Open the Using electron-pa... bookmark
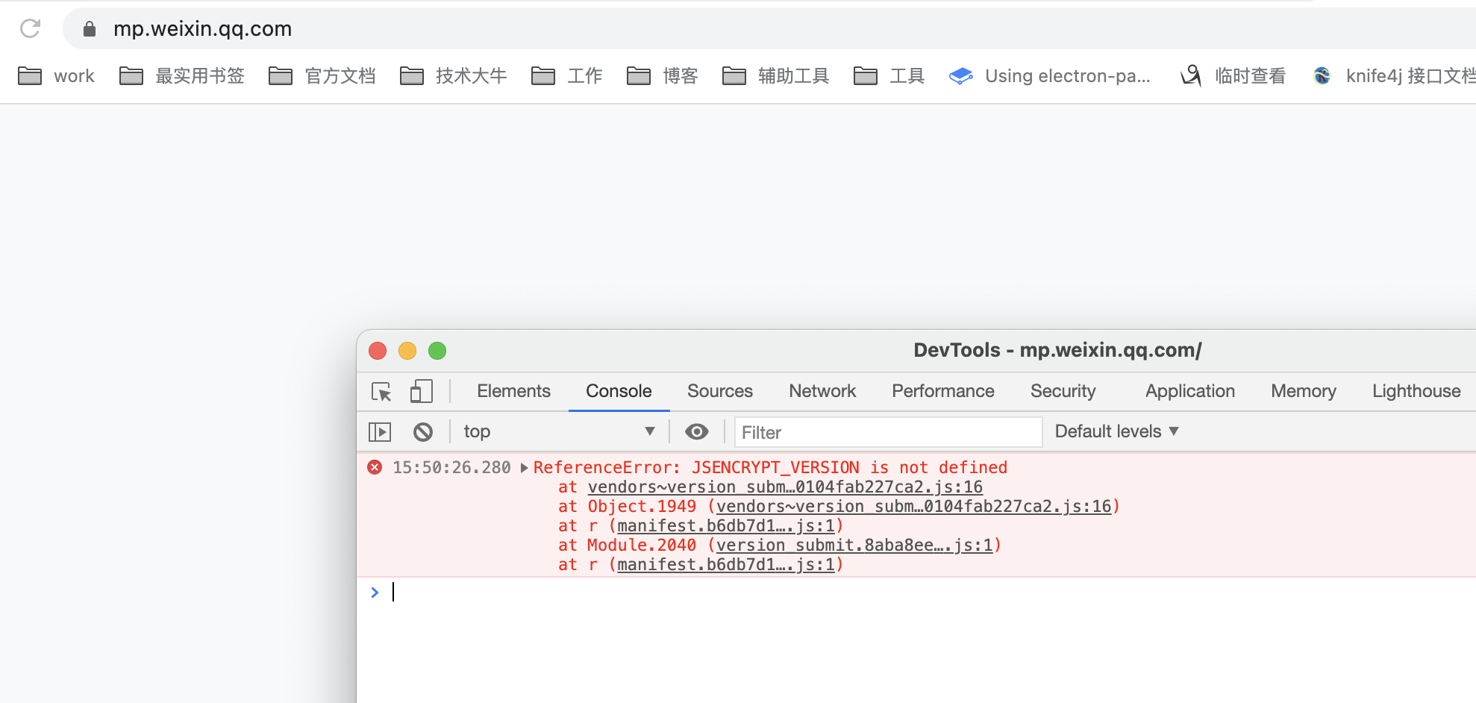Viewport: 1476px width, 703px height. pyautogui.click(x=1050, y=76)
